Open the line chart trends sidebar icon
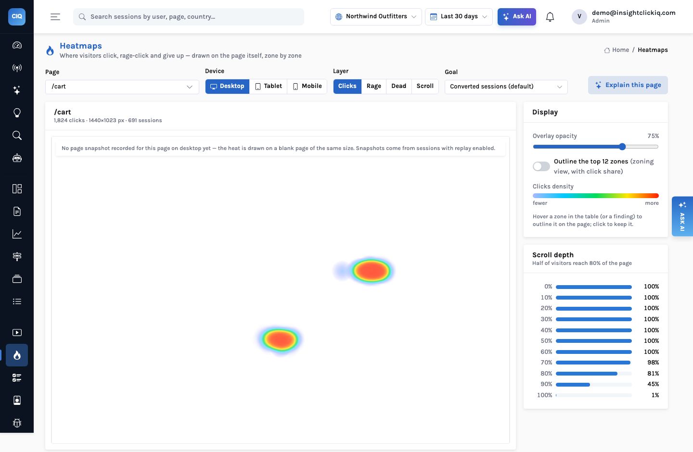The width and height of the screenshot is (693, 452). (x=17, y=234)
